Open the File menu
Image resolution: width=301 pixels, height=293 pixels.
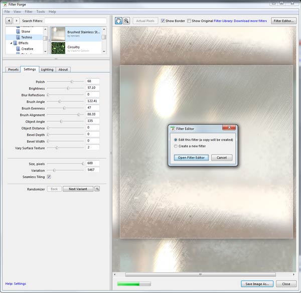[7, 12]
